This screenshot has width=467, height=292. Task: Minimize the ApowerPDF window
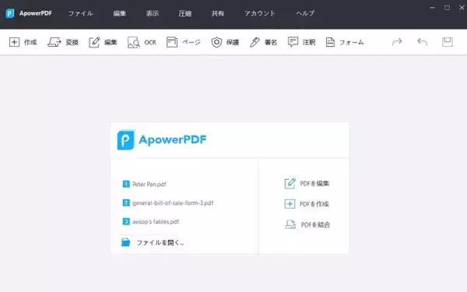coord(433,8)
